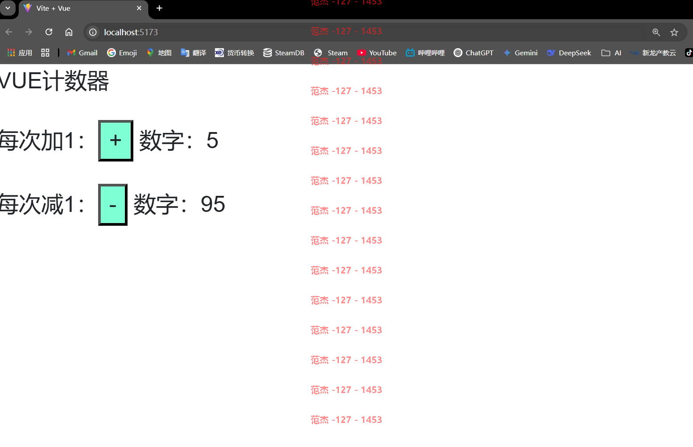Open the 货币转换 currency bookmark
This screenshot has width=693, height=447.
tap(234, 53)
